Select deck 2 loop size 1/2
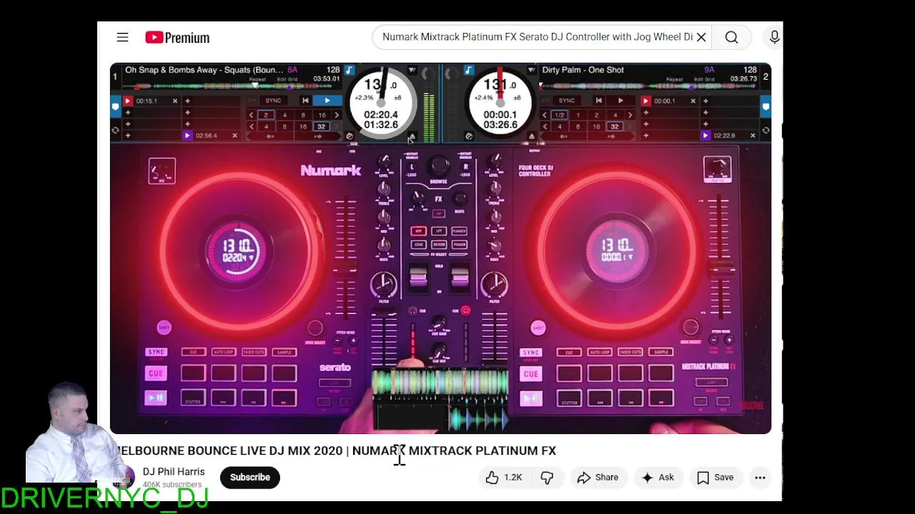Viewport: 915px width, 514px height. click(560, 115)
